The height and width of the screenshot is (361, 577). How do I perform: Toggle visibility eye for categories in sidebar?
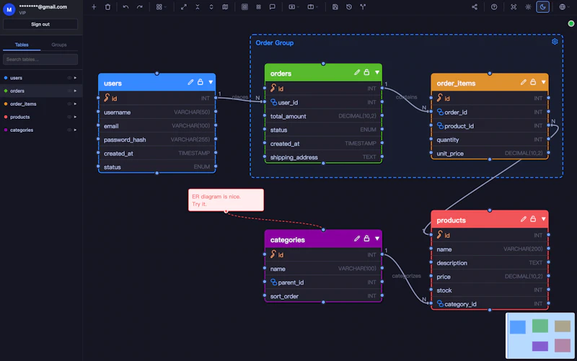point(69,130)
